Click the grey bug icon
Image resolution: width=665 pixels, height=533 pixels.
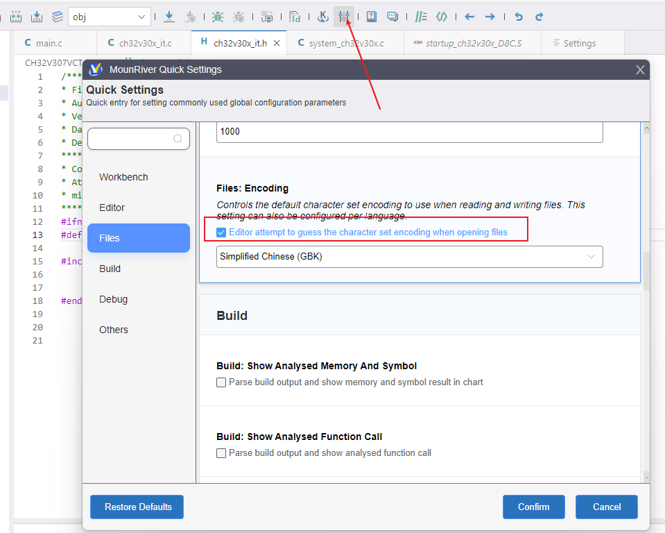click(x=239, y=17)
